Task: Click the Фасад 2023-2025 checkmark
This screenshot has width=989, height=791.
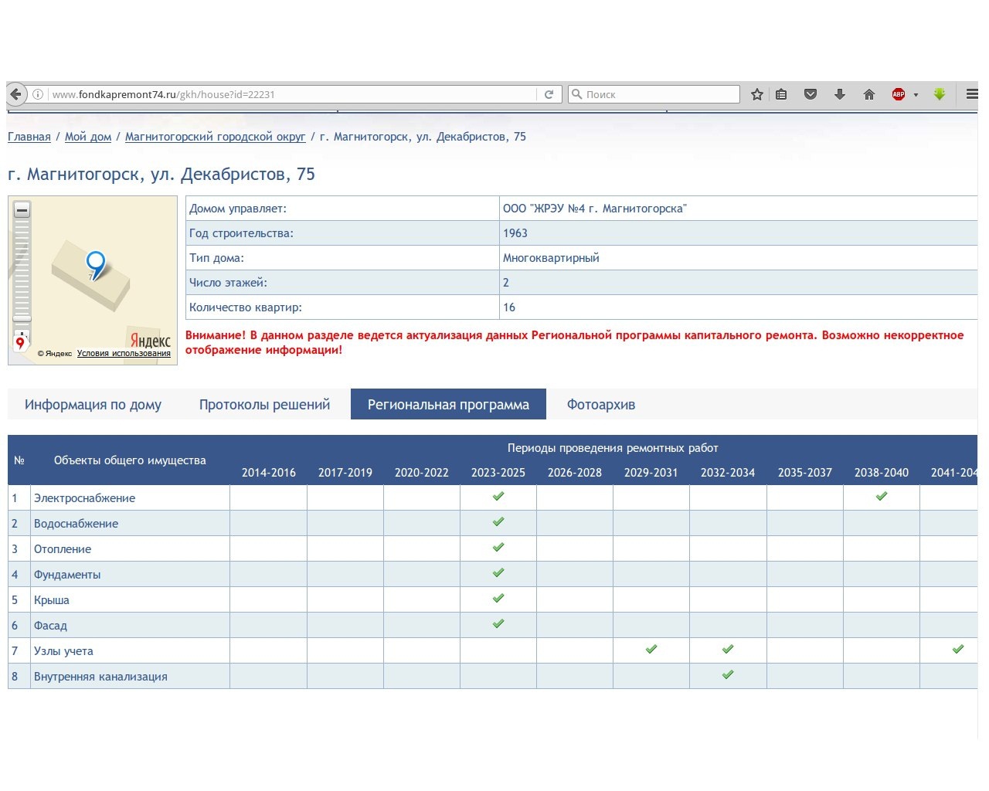Action: click(498, 623)
